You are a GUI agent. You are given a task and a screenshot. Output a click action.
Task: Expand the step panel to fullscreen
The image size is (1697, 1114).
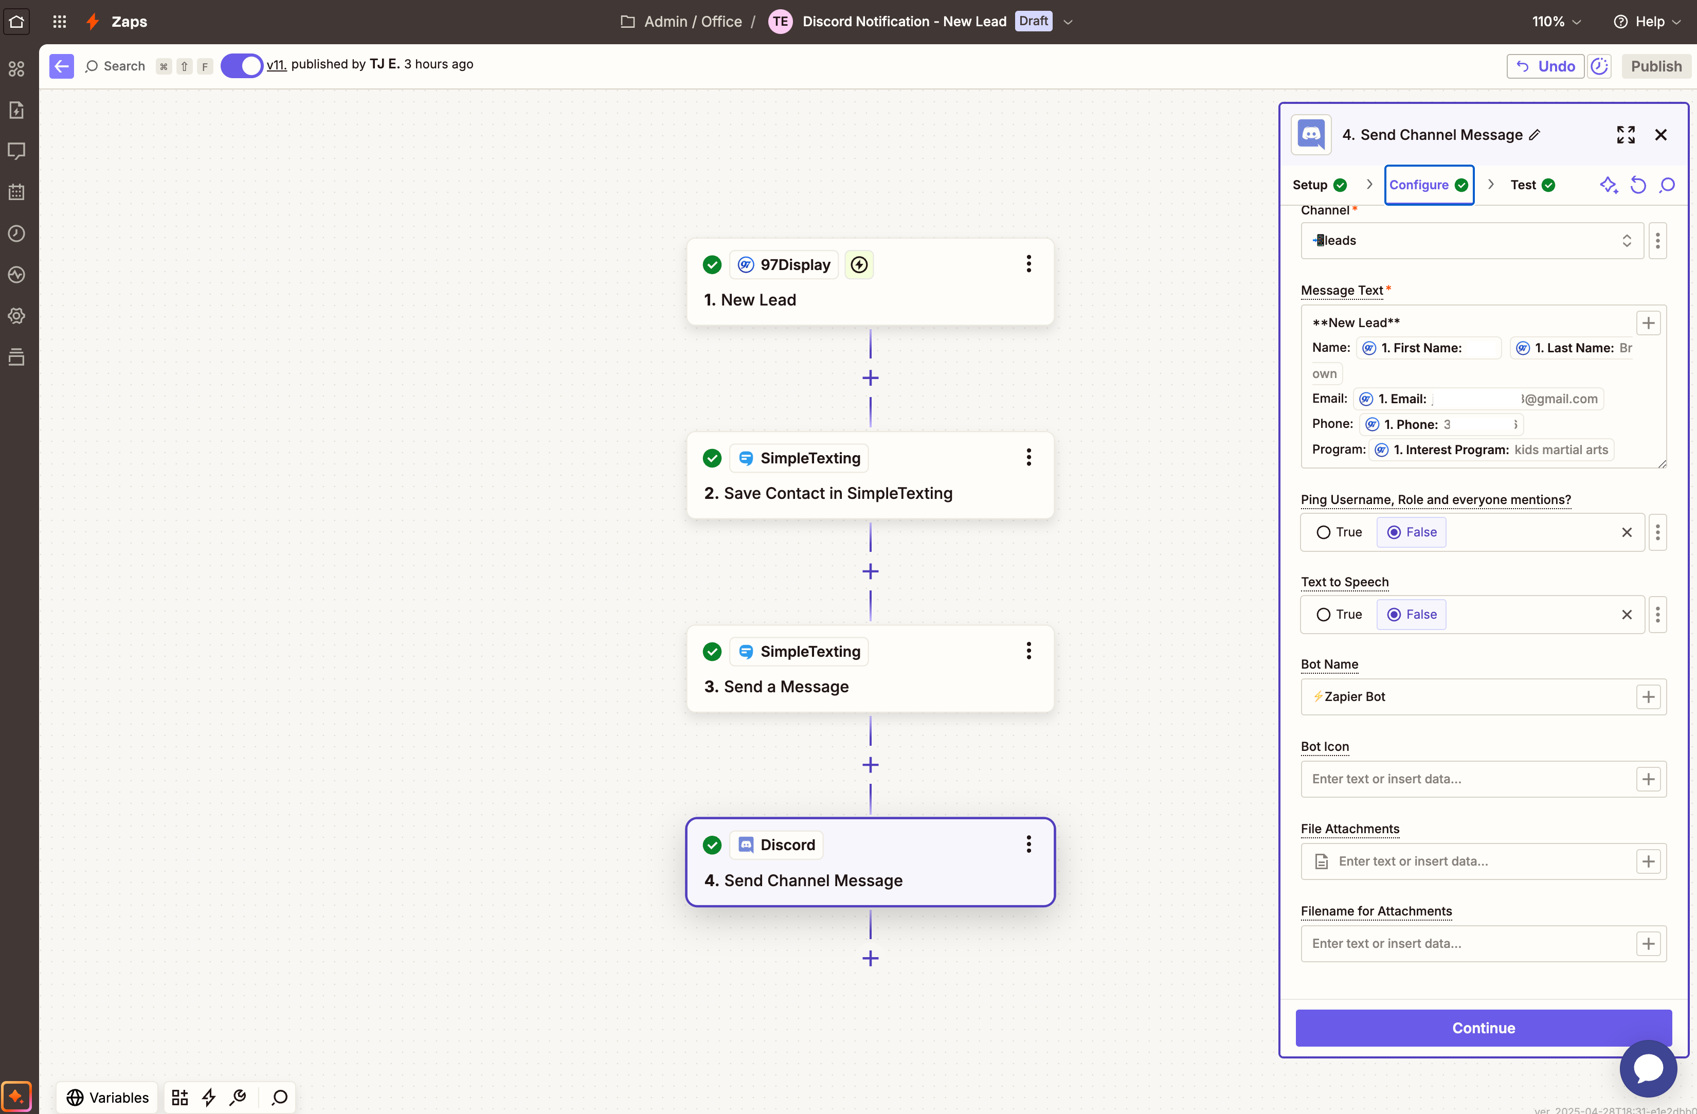[x=1626, y=135]
